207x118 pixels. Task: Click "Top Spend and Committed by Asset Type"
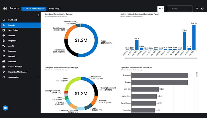point(61,68)
